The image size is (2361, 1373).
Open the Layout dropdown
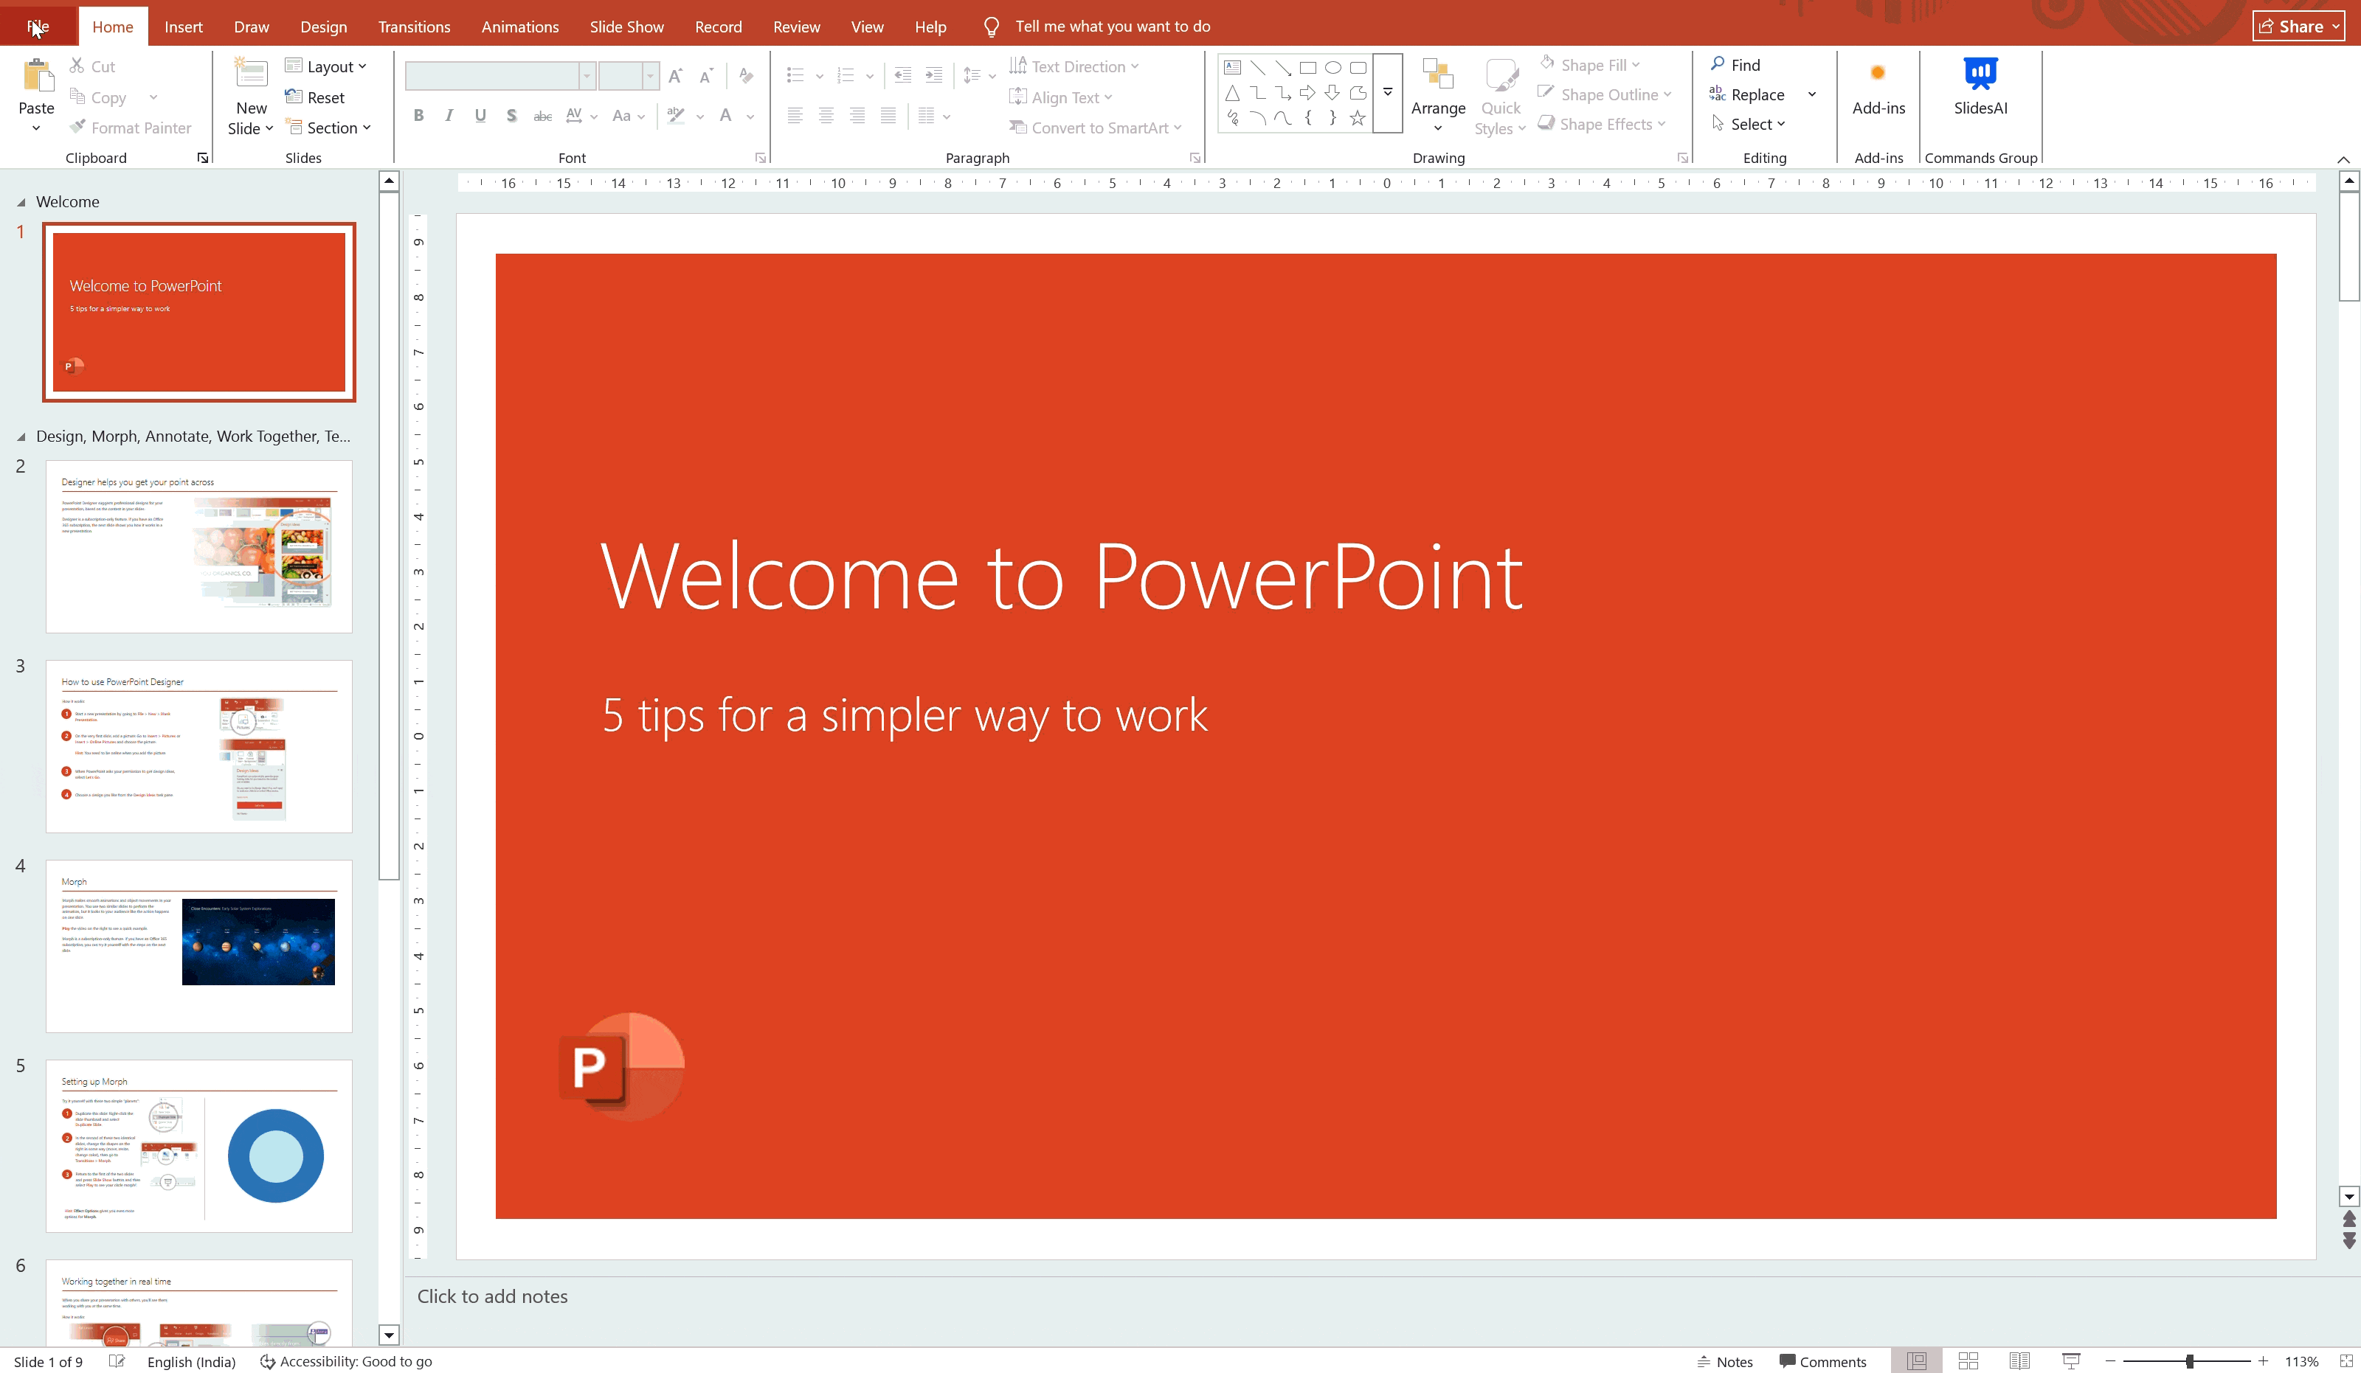pyautogui.click(x=326, y=66)
